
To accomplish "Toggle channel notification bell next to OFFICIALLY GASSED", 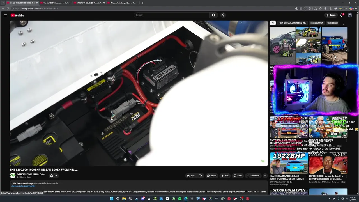I will [53, 176].
